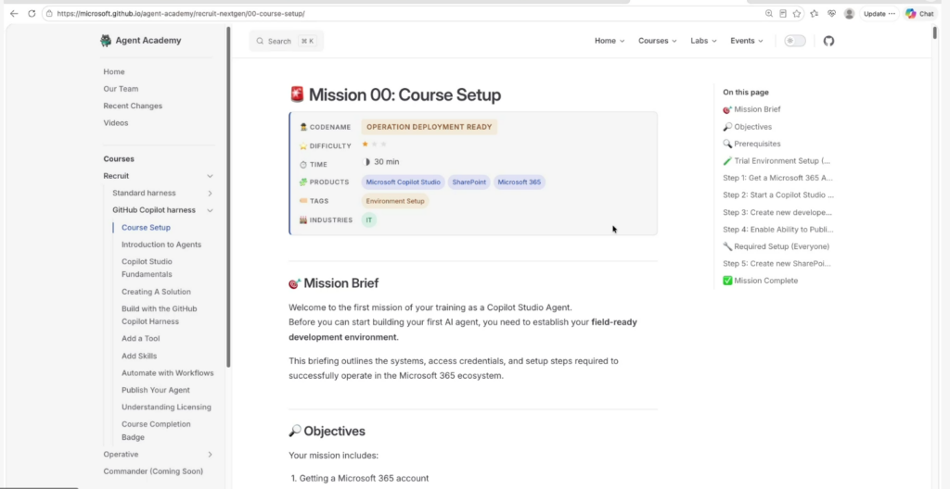Select the IT industry tag
The width and height of the screenshot is (950, 489).
[x=368, y=219]
